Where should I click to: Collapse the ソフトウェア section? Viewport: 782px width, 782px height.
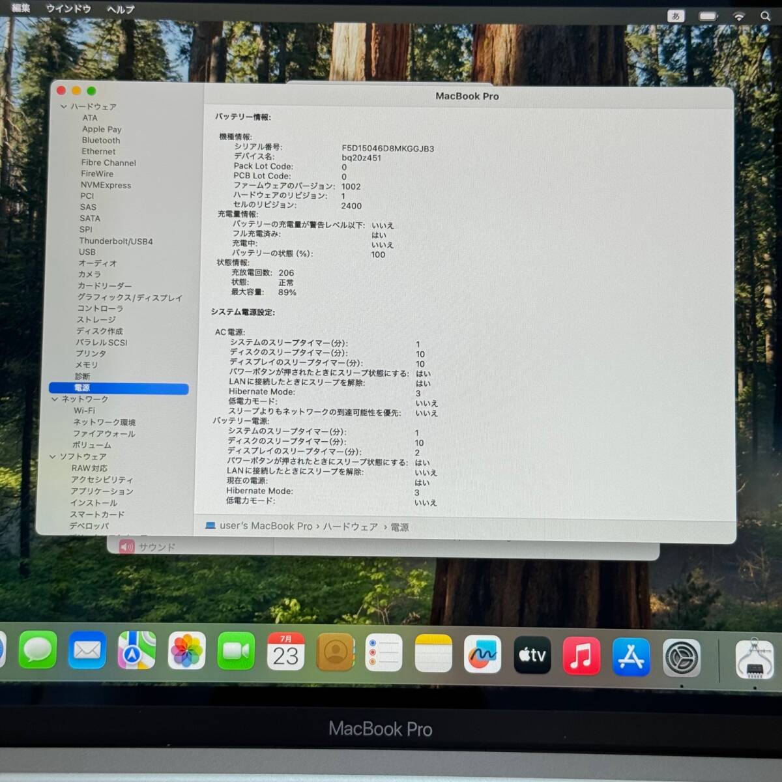[x=53, y=456]
